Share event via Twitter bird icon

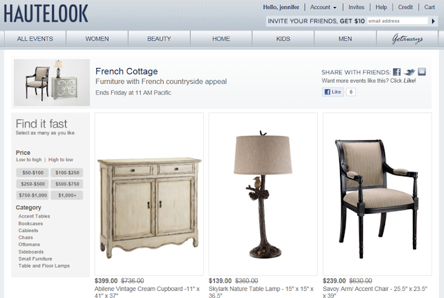(409, 72)
